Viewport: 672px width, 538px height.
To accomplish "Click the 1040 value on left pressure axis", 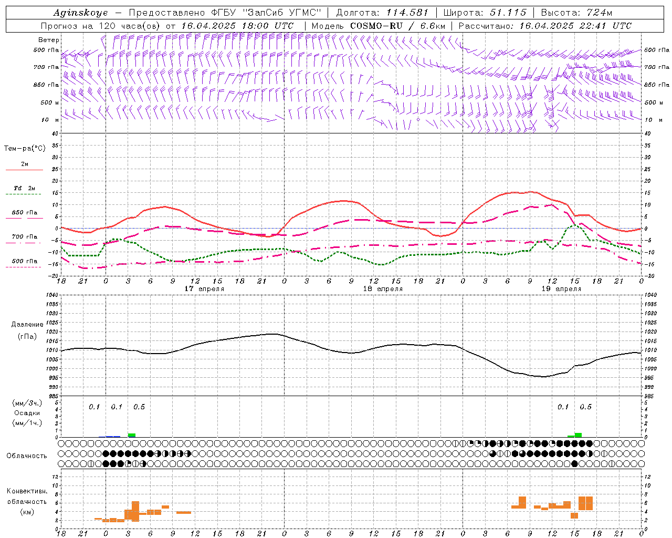I will coord(51,295).
